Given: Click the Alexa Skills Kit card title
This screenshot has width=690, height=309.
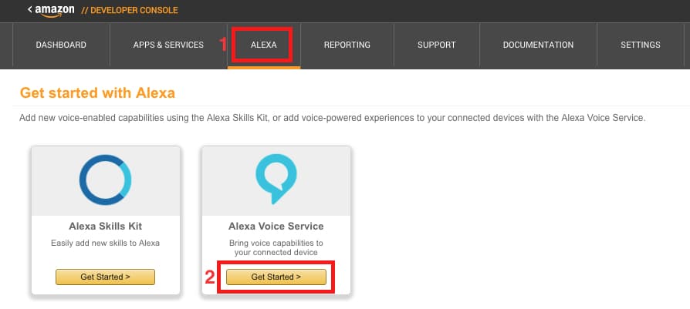Looking at the screenshot, I should tap(106, 227).
